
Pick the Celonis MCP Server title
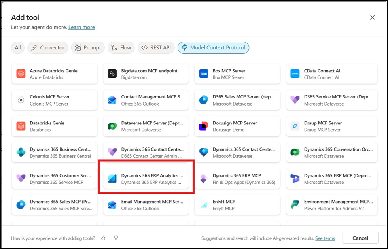[50, 97]
